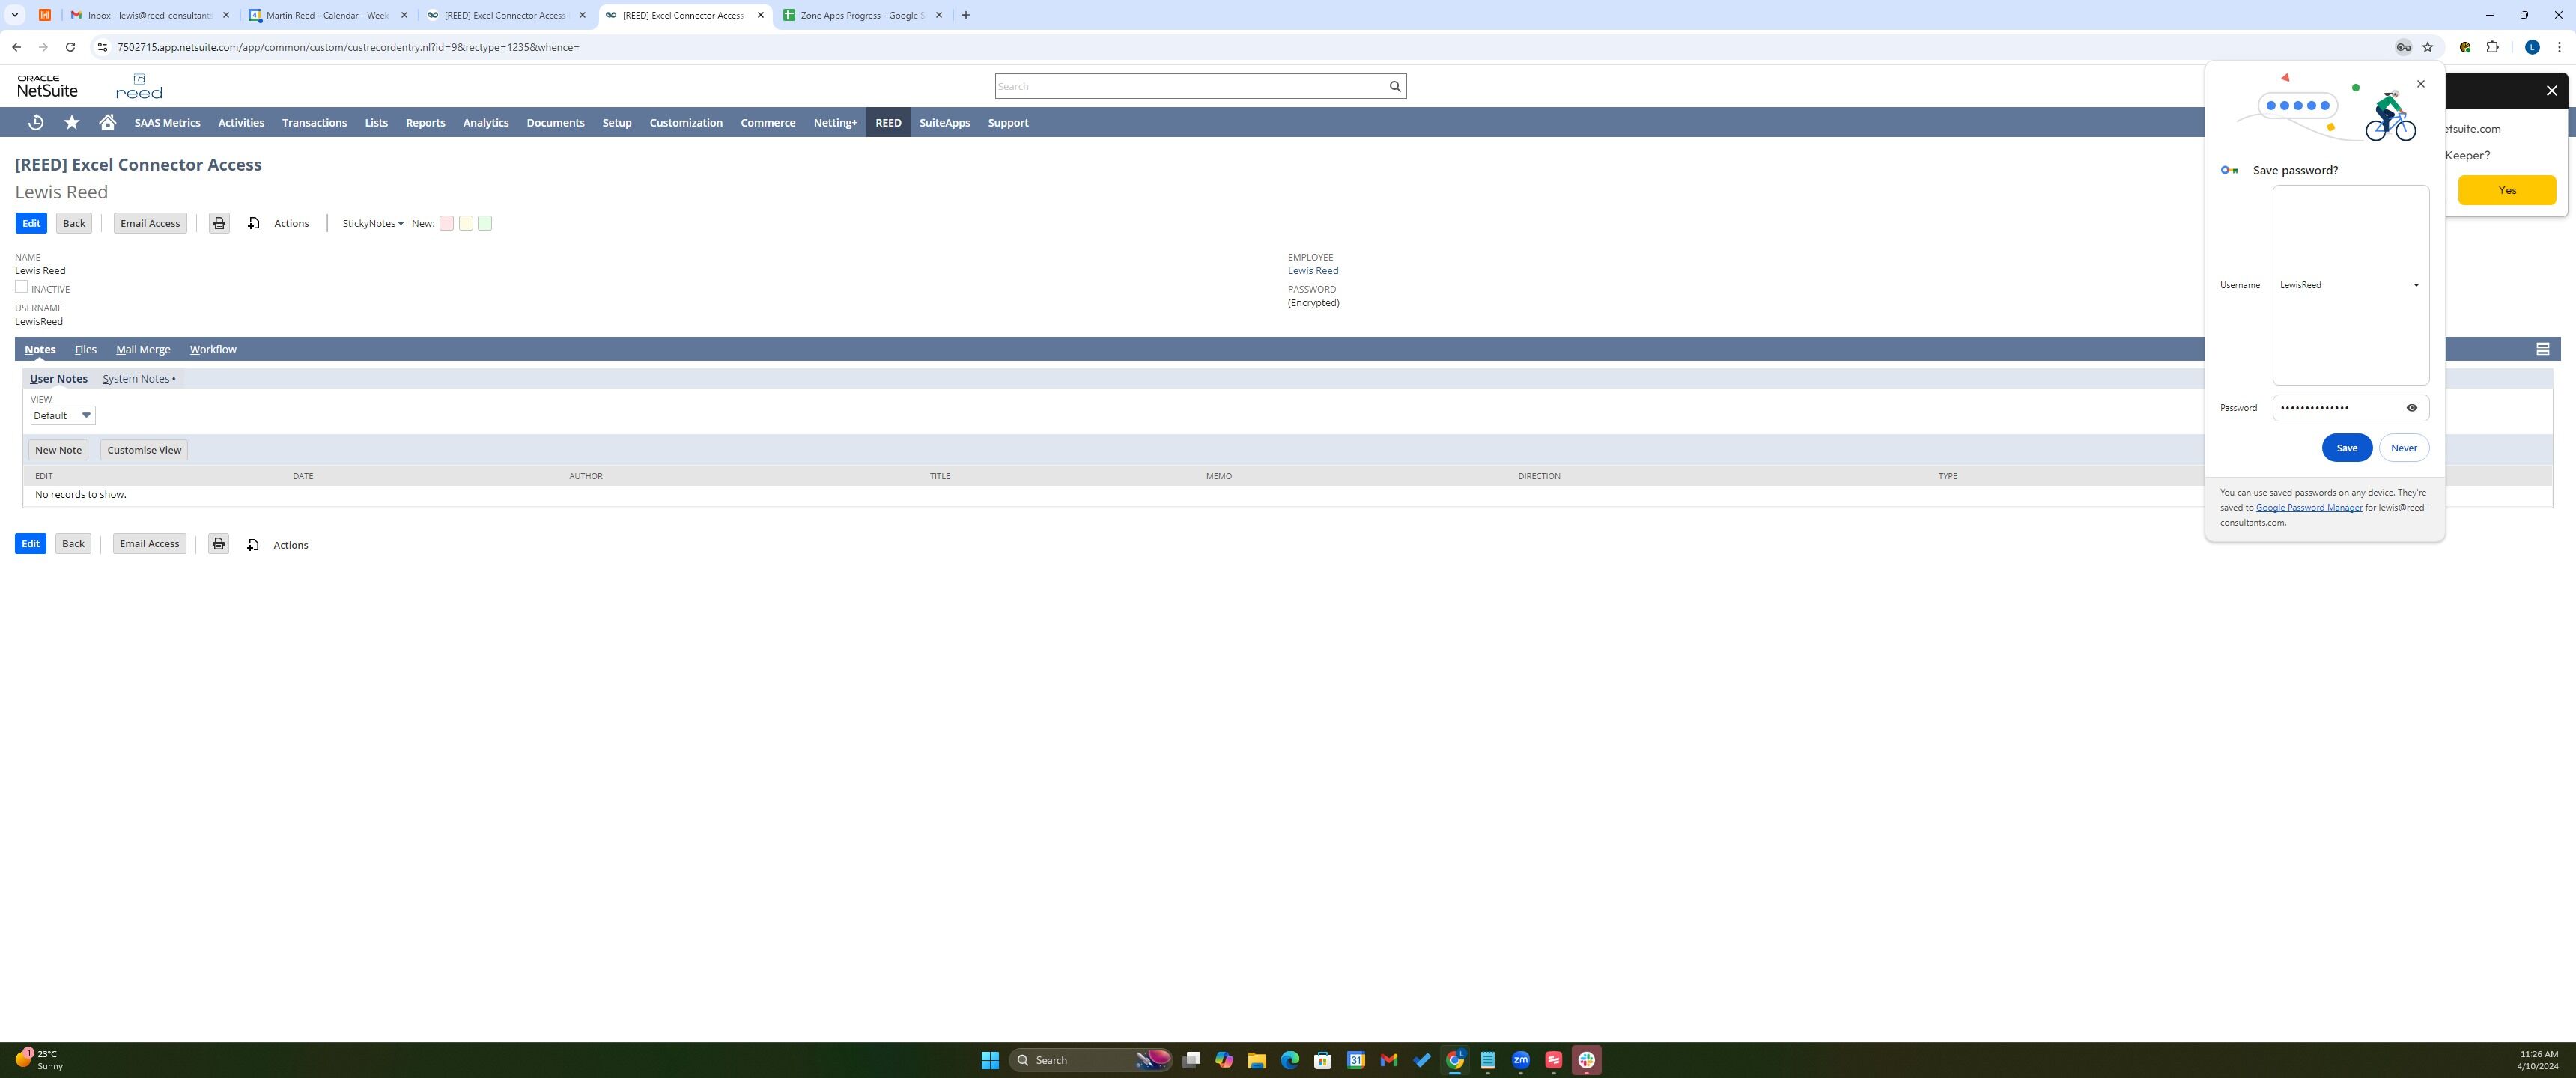Click the top print icon button

[219, 223]
